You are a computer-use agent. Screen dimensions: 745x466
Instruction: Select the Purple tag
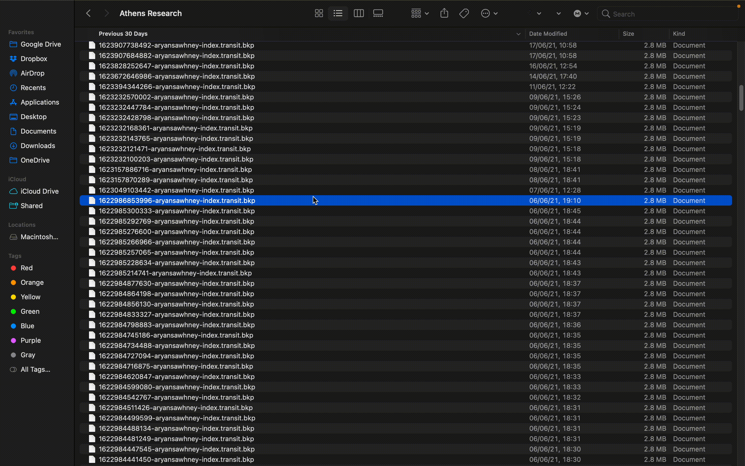[26, 340]
